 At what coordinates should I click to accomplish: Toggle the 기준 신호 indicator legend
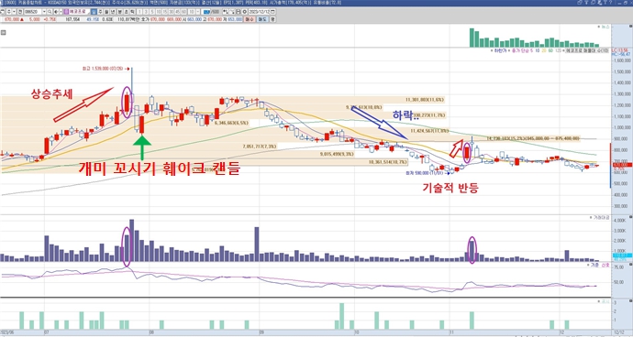[x=599, y=265]
